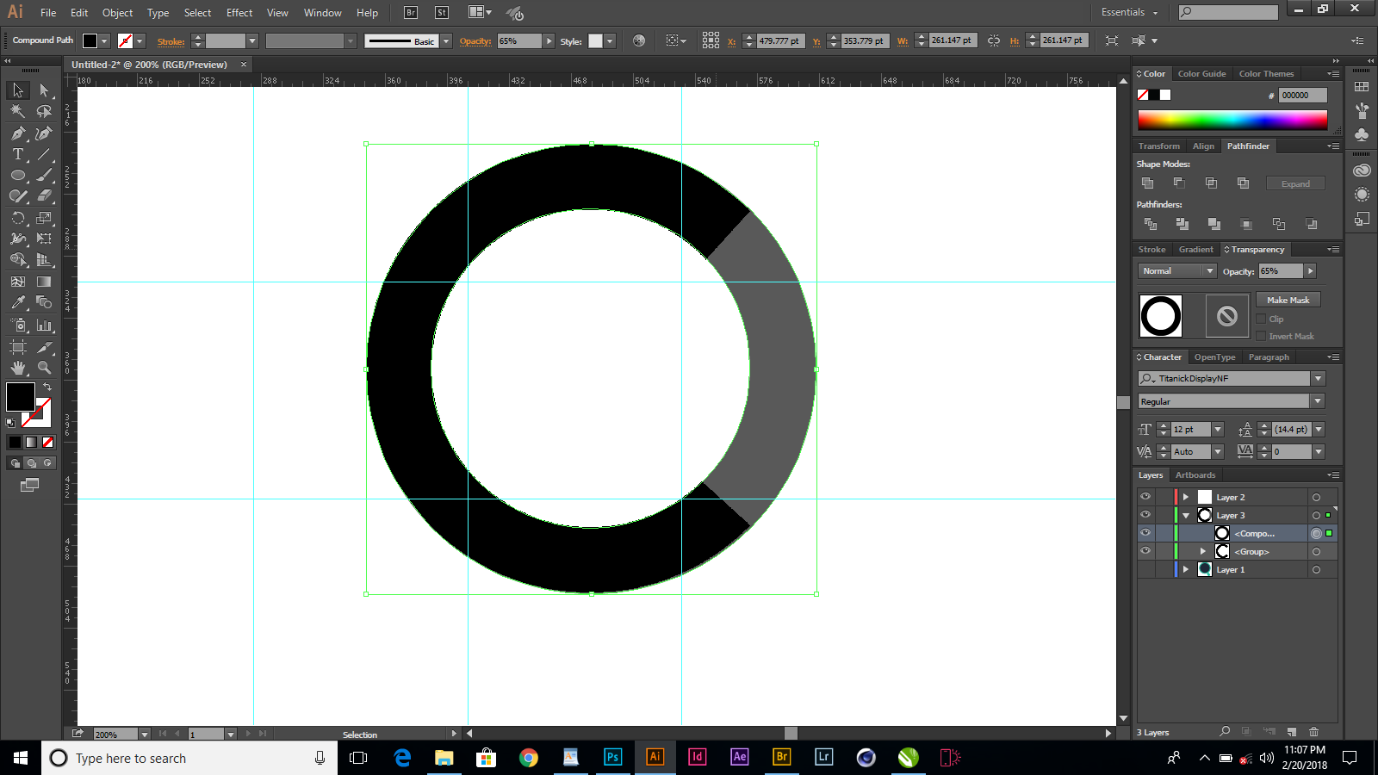
Task: Click the Make Mask button
Action: pos(1288,300)
